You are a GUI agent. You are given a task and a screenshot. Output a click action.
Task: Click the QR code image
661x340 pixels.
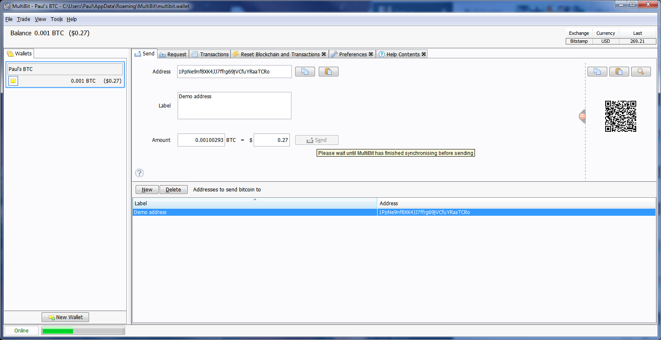(x=621, y=116)
